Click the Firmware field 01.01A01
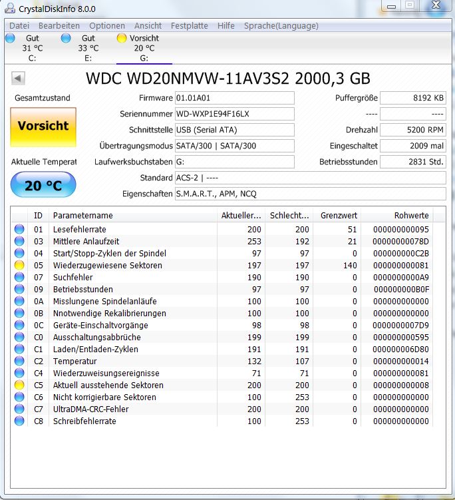This screenshot has width=455, height=500. [x=235, y=98]
